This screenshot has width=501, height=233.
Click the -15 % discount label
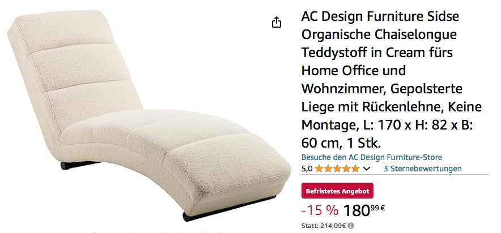pyautogui.click(x=320, y=210)
